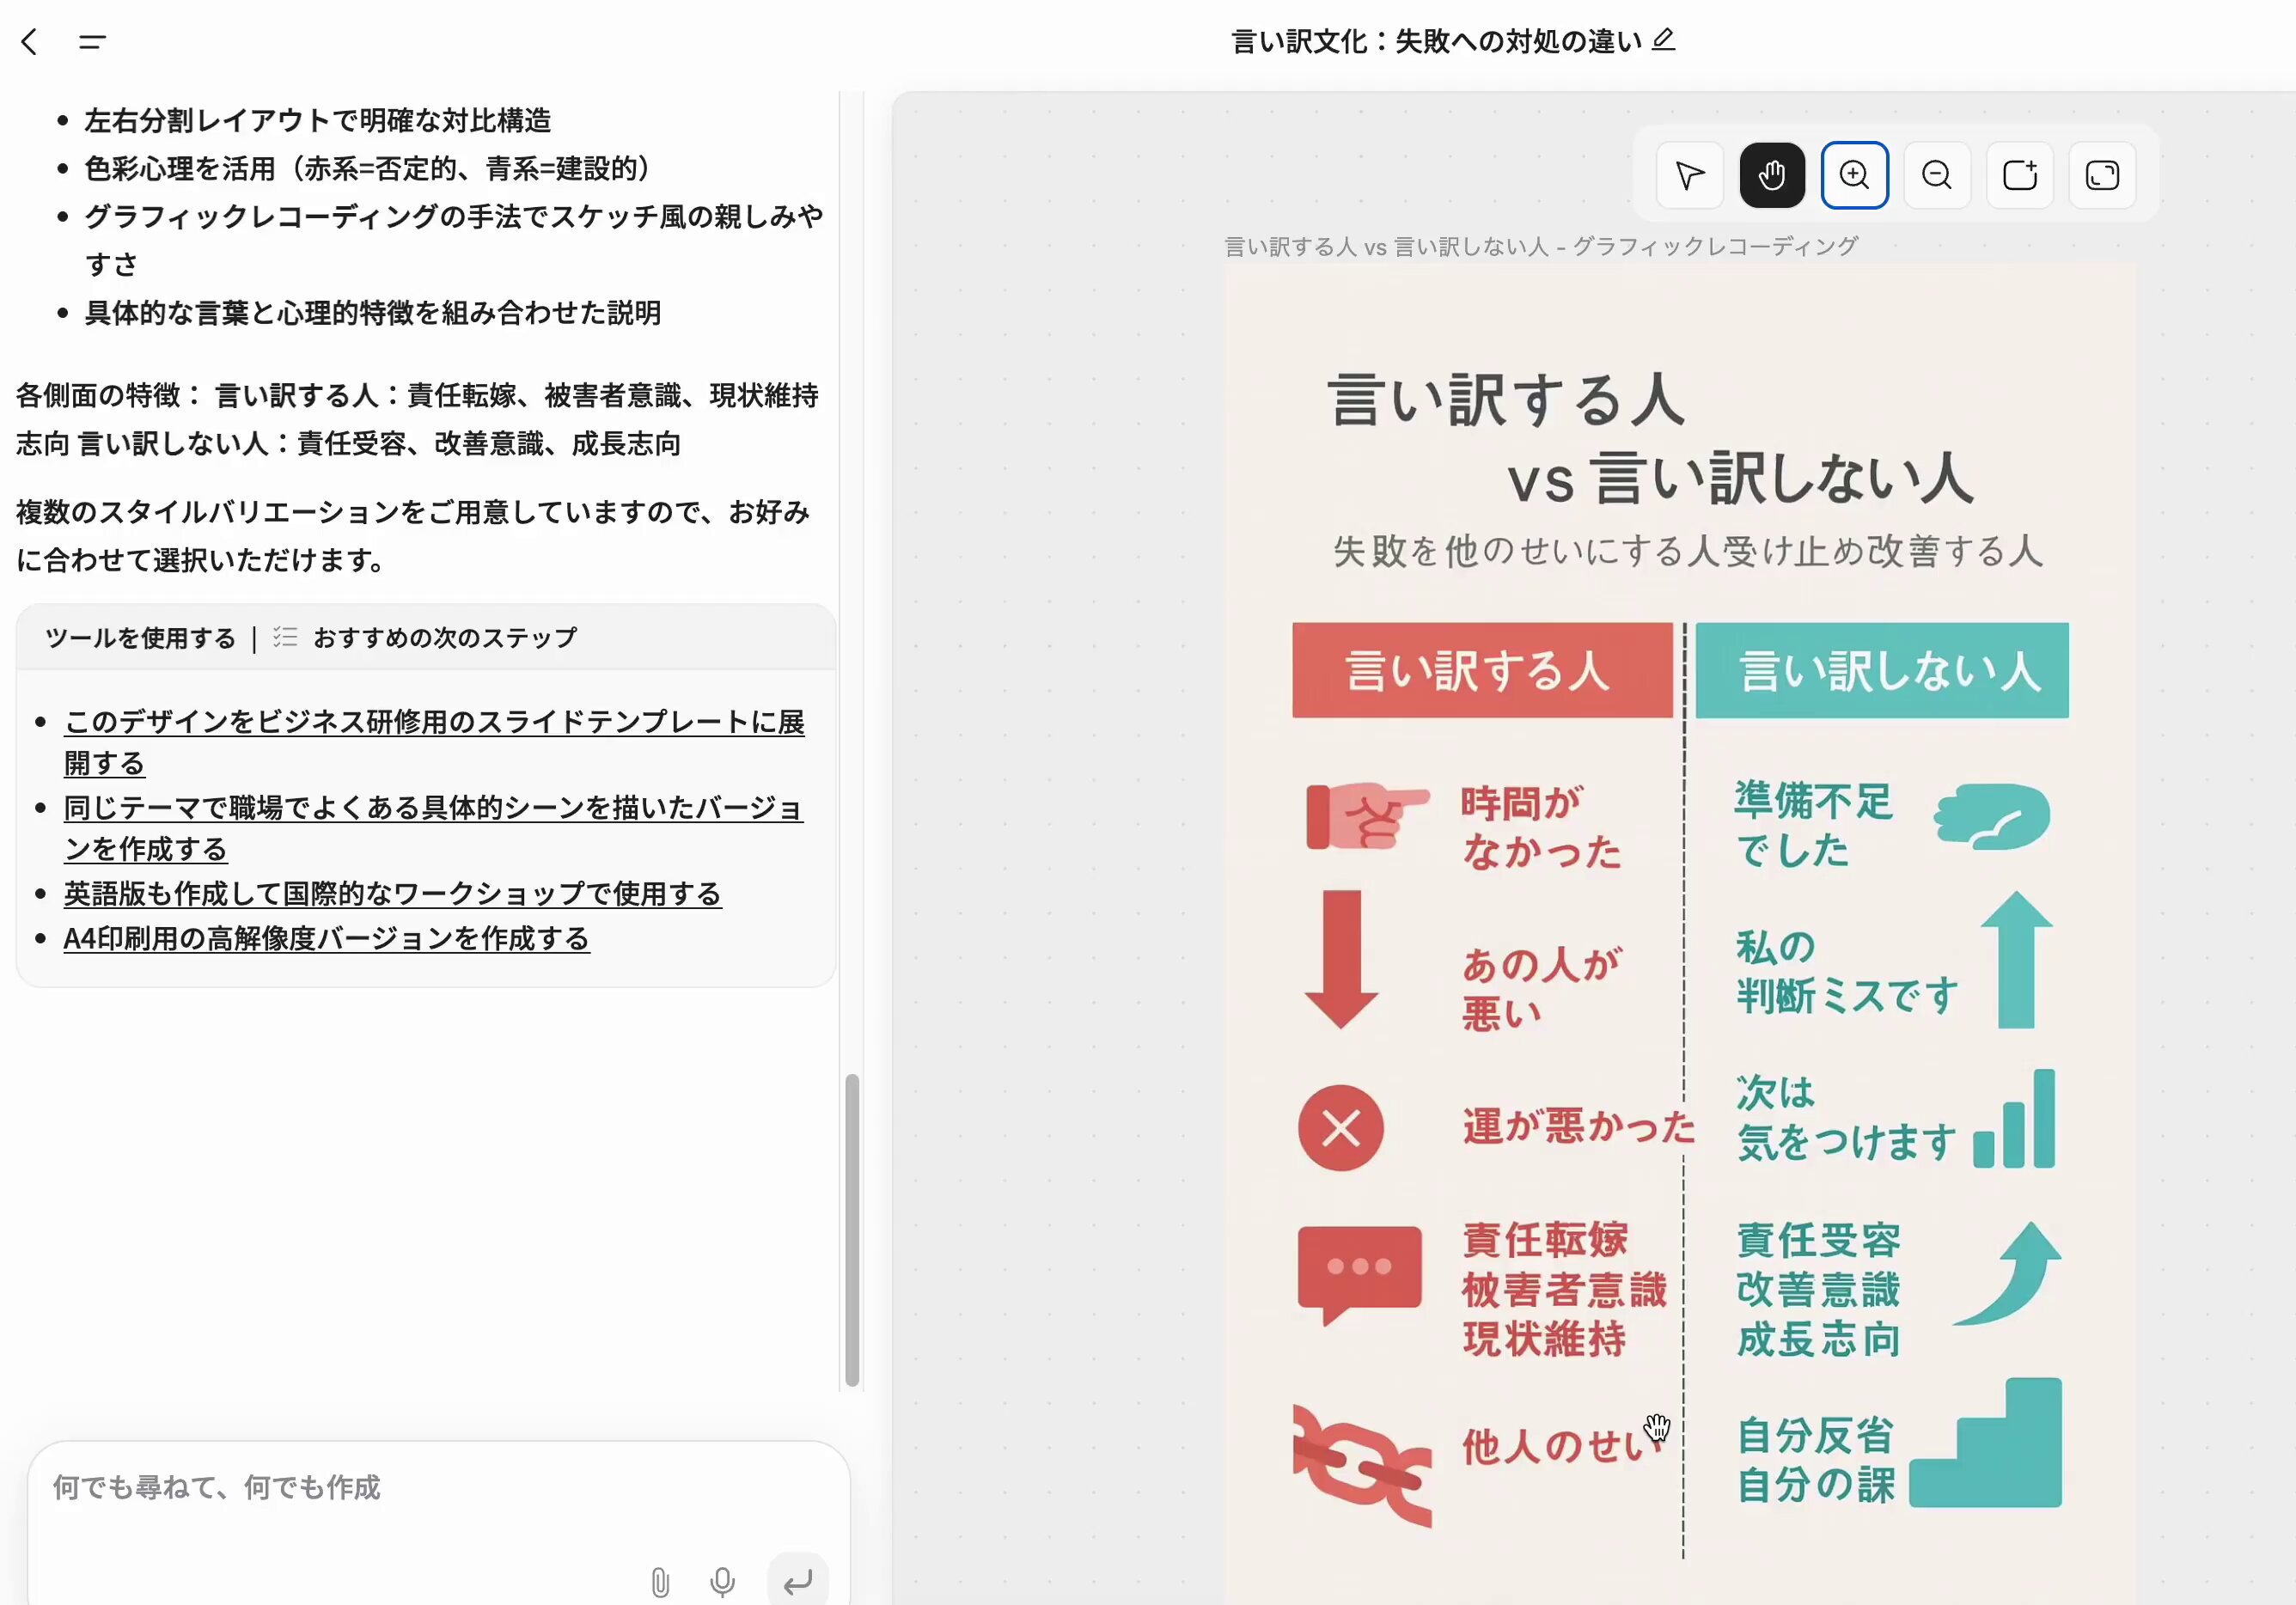The height and width of the screenshot is (1605, 2296).
Task: Select the pointer cursor tool
Action: pyautogui.click(x=1689, y=176)
